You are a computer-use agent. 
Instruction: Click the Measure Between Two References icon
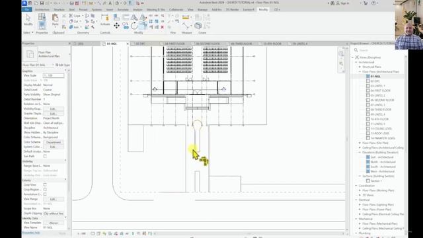(186, 18)
